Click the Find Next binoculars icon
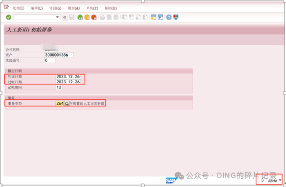Screen dimensions: 286x187 [116, 17]
